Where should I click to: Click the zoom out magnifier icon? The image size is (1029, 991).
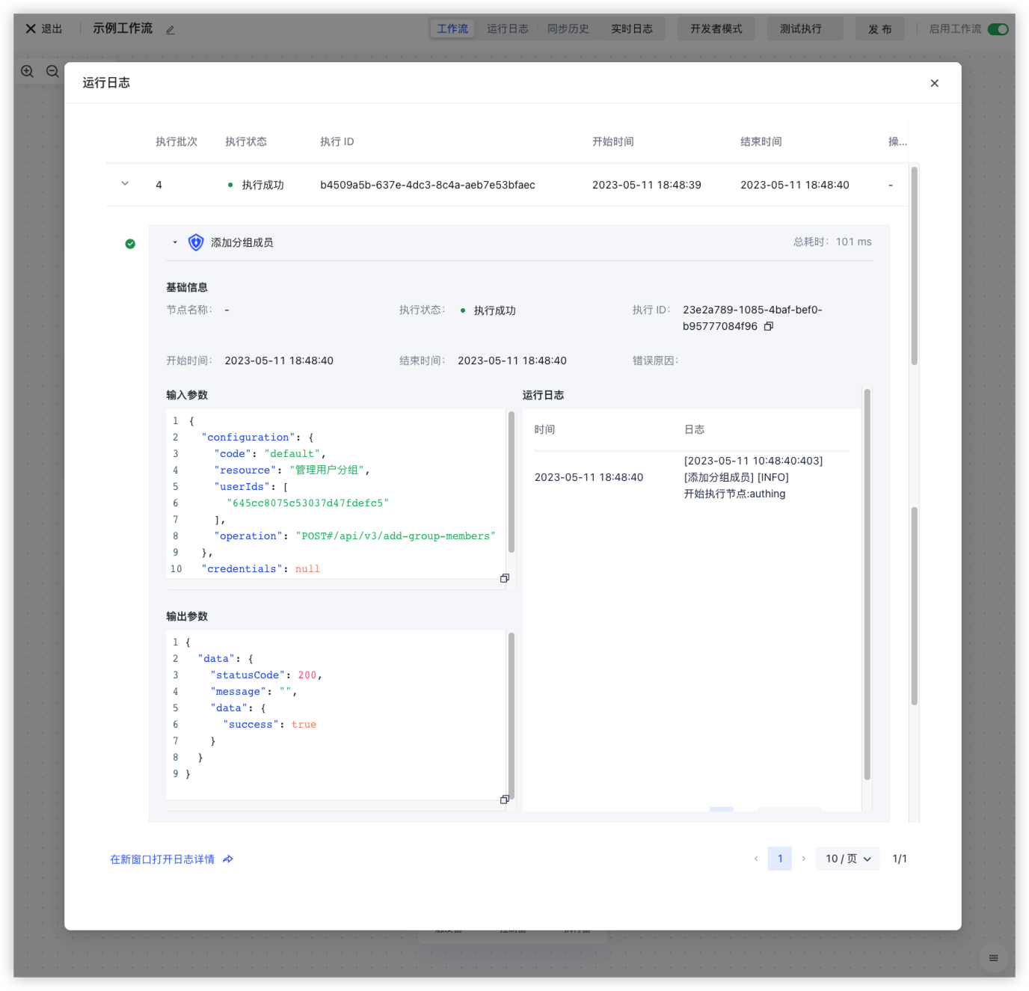click(52, 72)
